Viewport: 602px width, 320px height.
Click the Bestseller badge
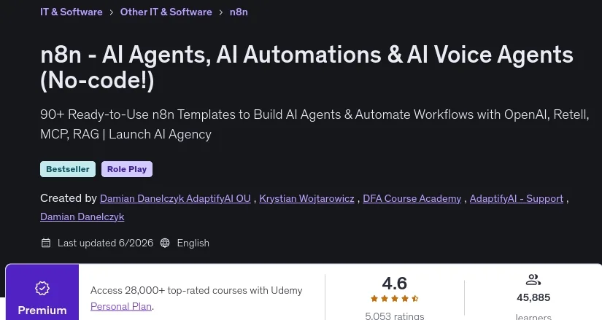[x=68, y=169]
